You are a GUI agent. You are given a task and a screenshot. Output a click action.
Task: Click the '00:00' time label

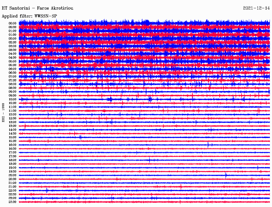(x=12, y=23)
